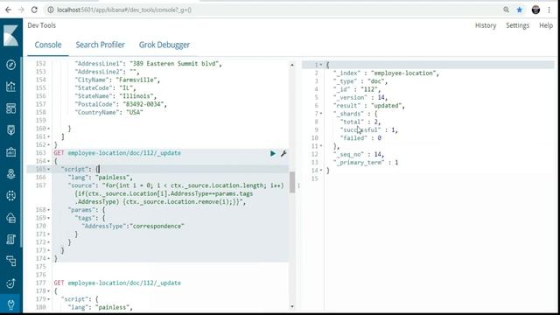Collapse code block at editor line 164
This screenshot has width=560, height=315.
point(49,161)
